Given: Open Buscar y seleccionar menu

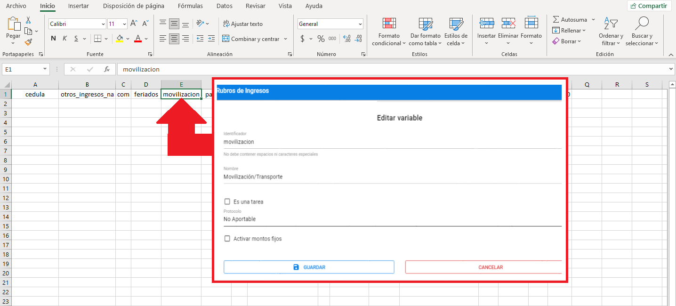Looking at the screenshot, I should tap(642, 32).
